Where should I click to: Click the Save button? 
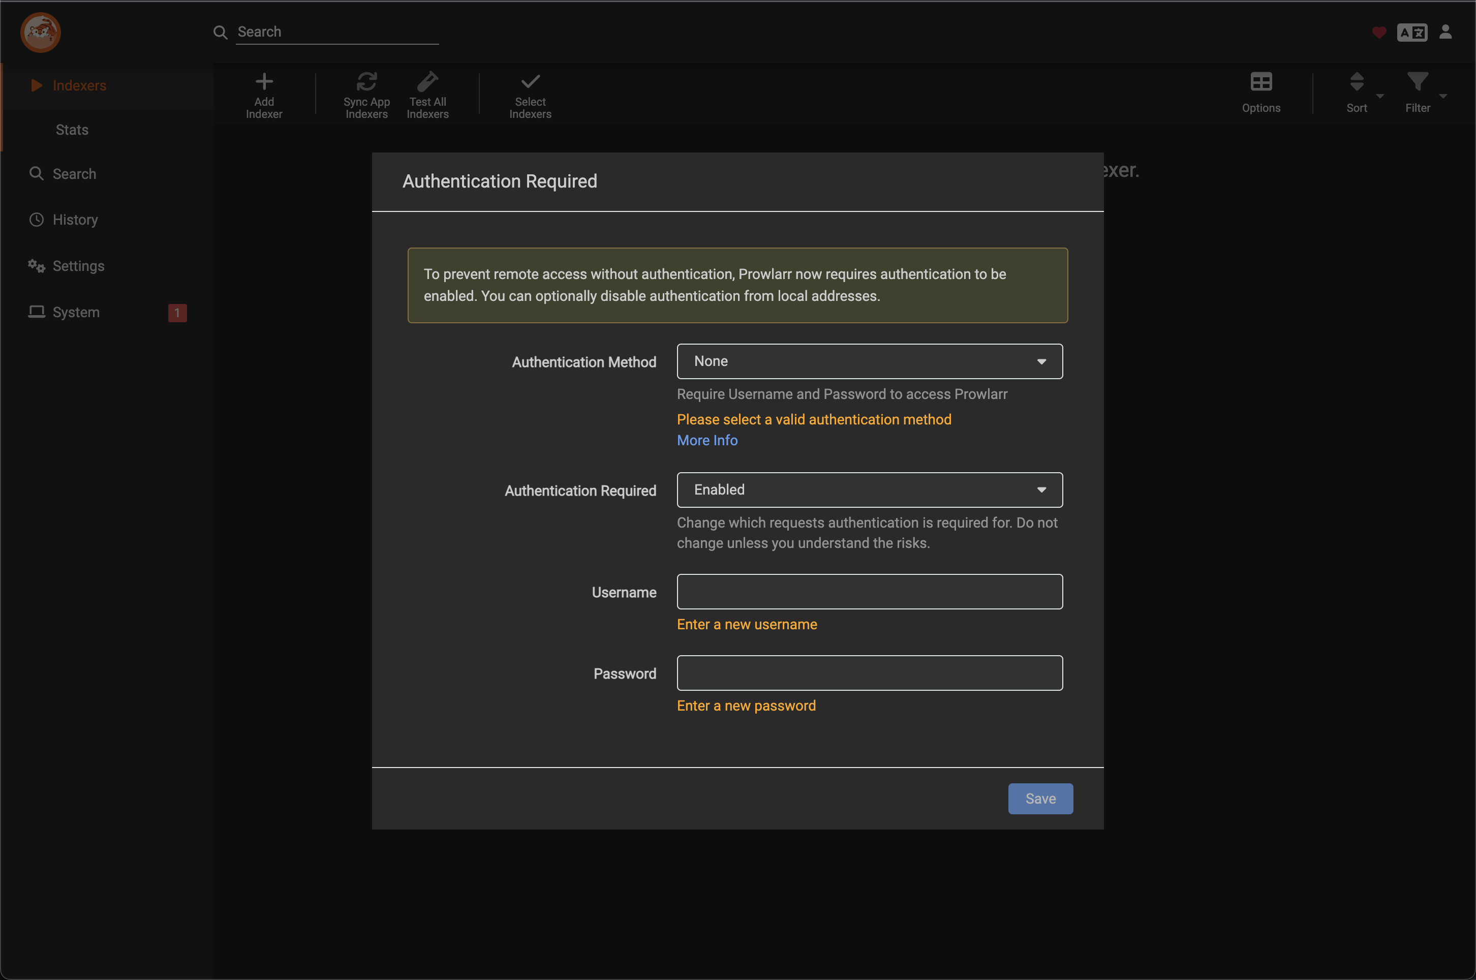[1040, 799]
